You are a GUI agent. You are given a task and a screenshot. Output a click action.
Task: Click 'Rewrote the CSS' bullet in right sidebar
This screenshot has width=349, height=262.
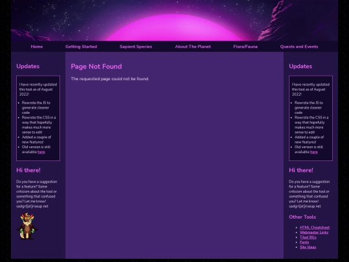pyautogui.click(x=311, y=125)
